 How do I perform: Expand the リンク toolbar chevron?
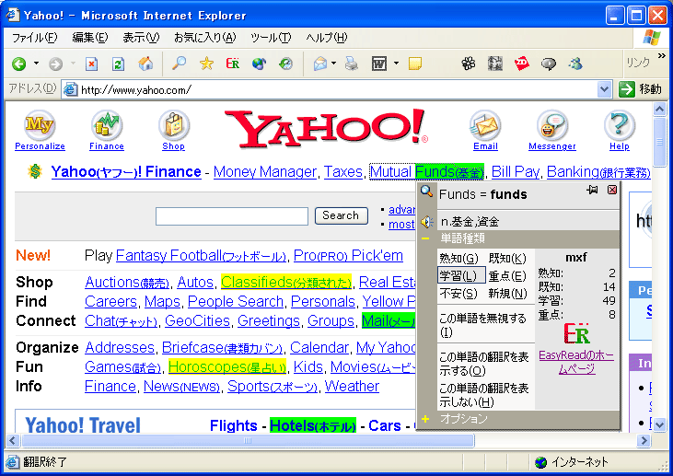[x=661, y=56]
